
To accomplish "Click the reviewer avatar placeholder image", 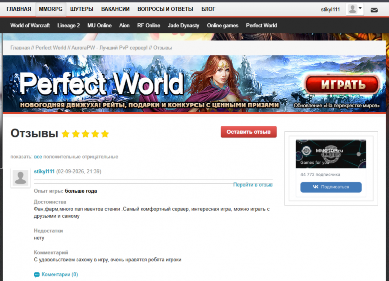I will [21, 178].
